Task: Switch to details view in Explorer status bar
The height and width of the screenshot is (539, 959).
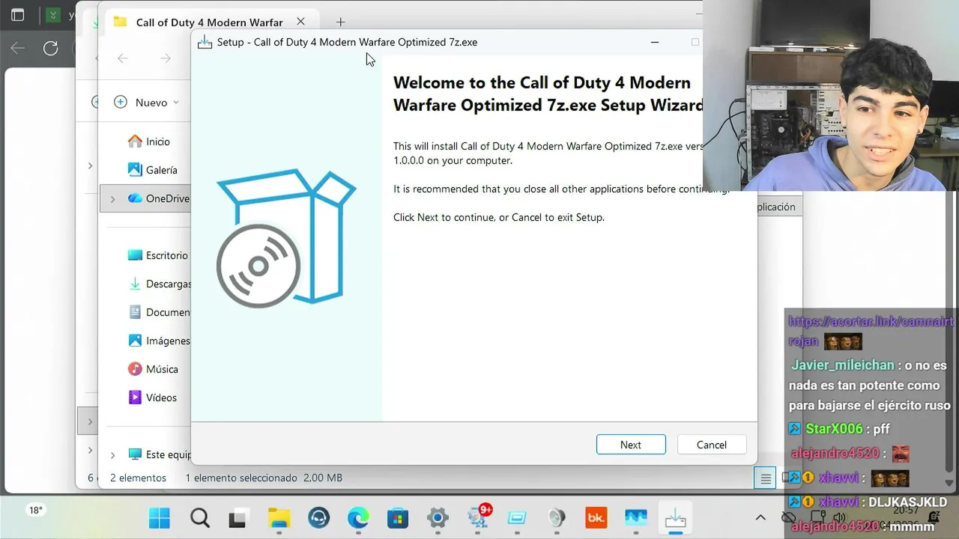Action: [765, 478]
